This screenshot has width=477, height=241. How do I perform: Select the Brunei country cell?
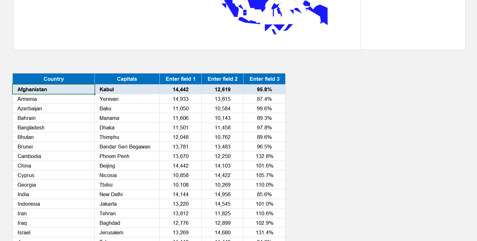pyautogui.click(x=53, y=147)
